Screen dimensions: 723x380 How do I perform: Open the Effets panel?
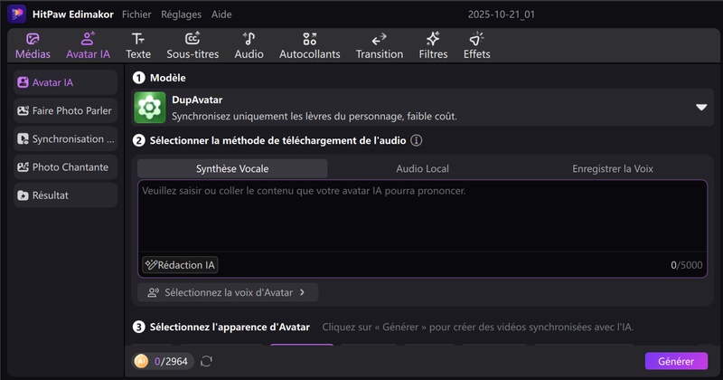476,46
